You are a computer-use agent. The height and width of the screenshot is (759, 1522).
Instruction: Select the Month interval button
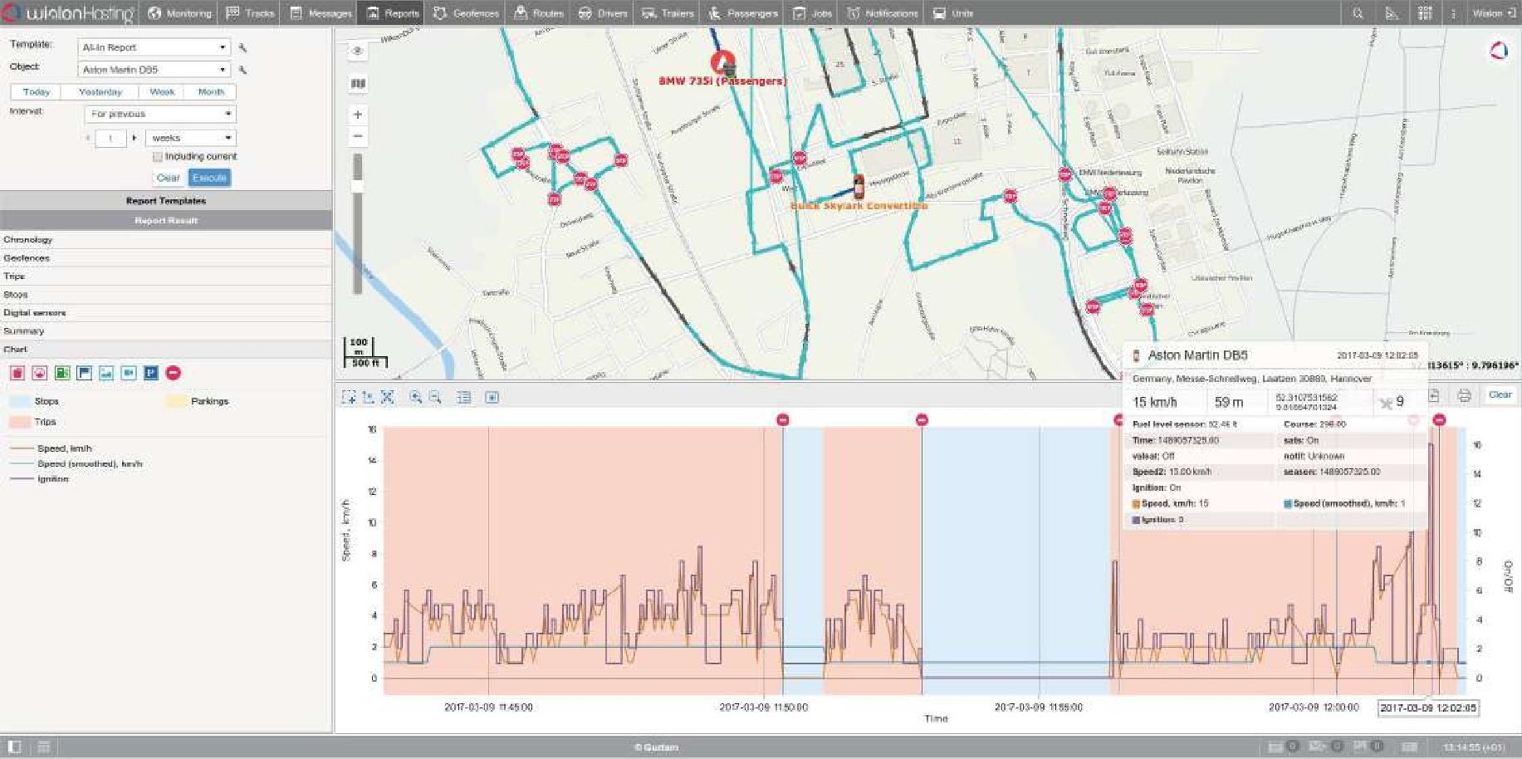[211, 92]
